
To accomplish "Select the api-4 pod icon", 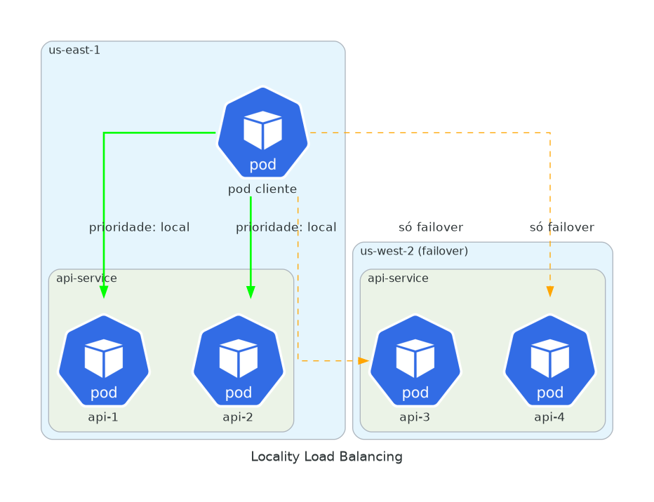I will click(549, 361).
